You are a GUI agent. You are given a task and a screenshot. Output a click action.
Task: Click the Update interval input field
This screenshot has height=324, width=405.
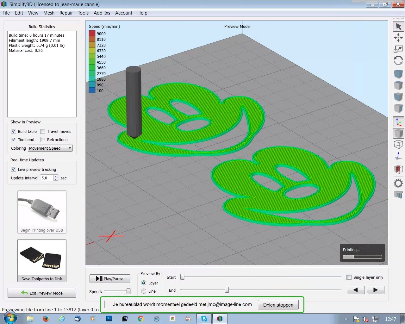(x=47, y=178)
